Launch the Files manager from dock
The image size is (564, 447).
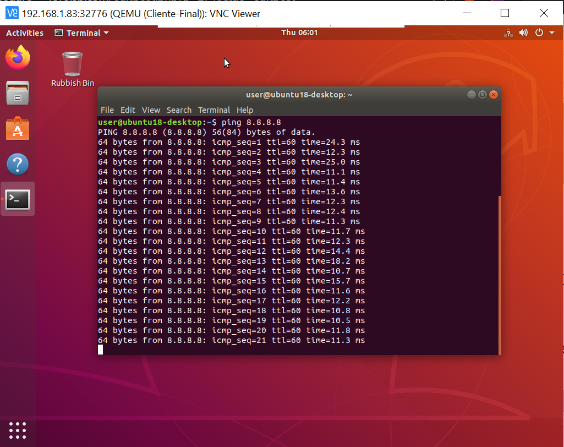click(18, 93)
